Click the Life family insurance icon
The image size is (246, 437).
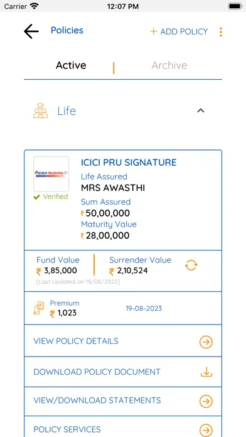pos(40,111)
